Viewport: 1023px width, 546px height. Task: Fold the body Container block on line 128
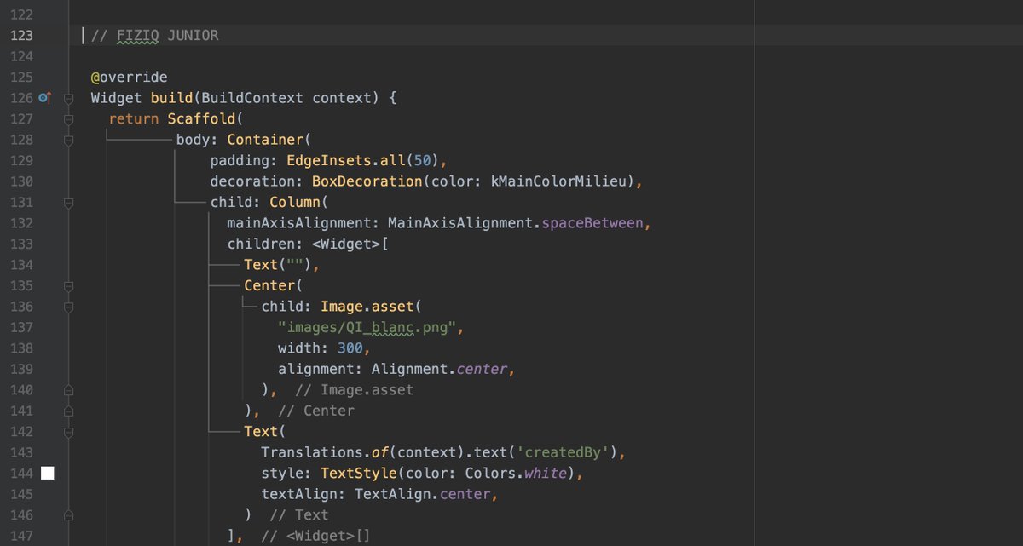[x=69, y=140]
